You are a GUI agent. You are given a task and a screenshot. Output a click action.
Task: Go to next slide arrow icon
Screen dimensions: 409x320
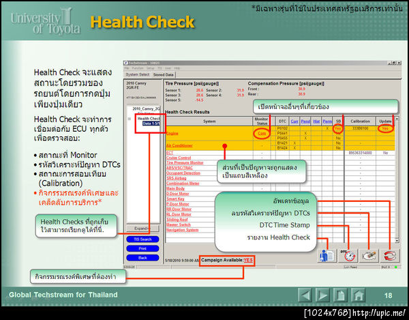(x=322, y=295)
